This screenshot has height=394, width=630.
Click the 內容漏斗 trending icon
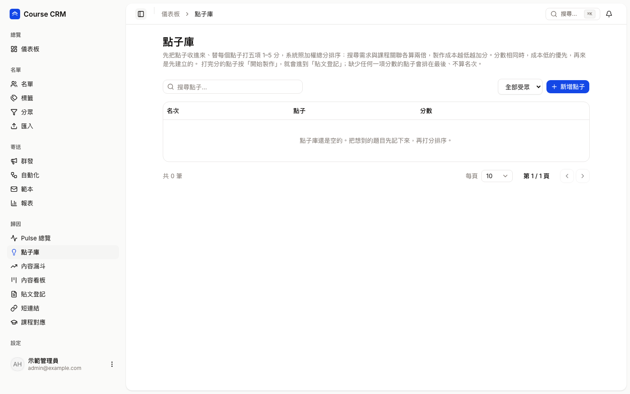(14, 266)
